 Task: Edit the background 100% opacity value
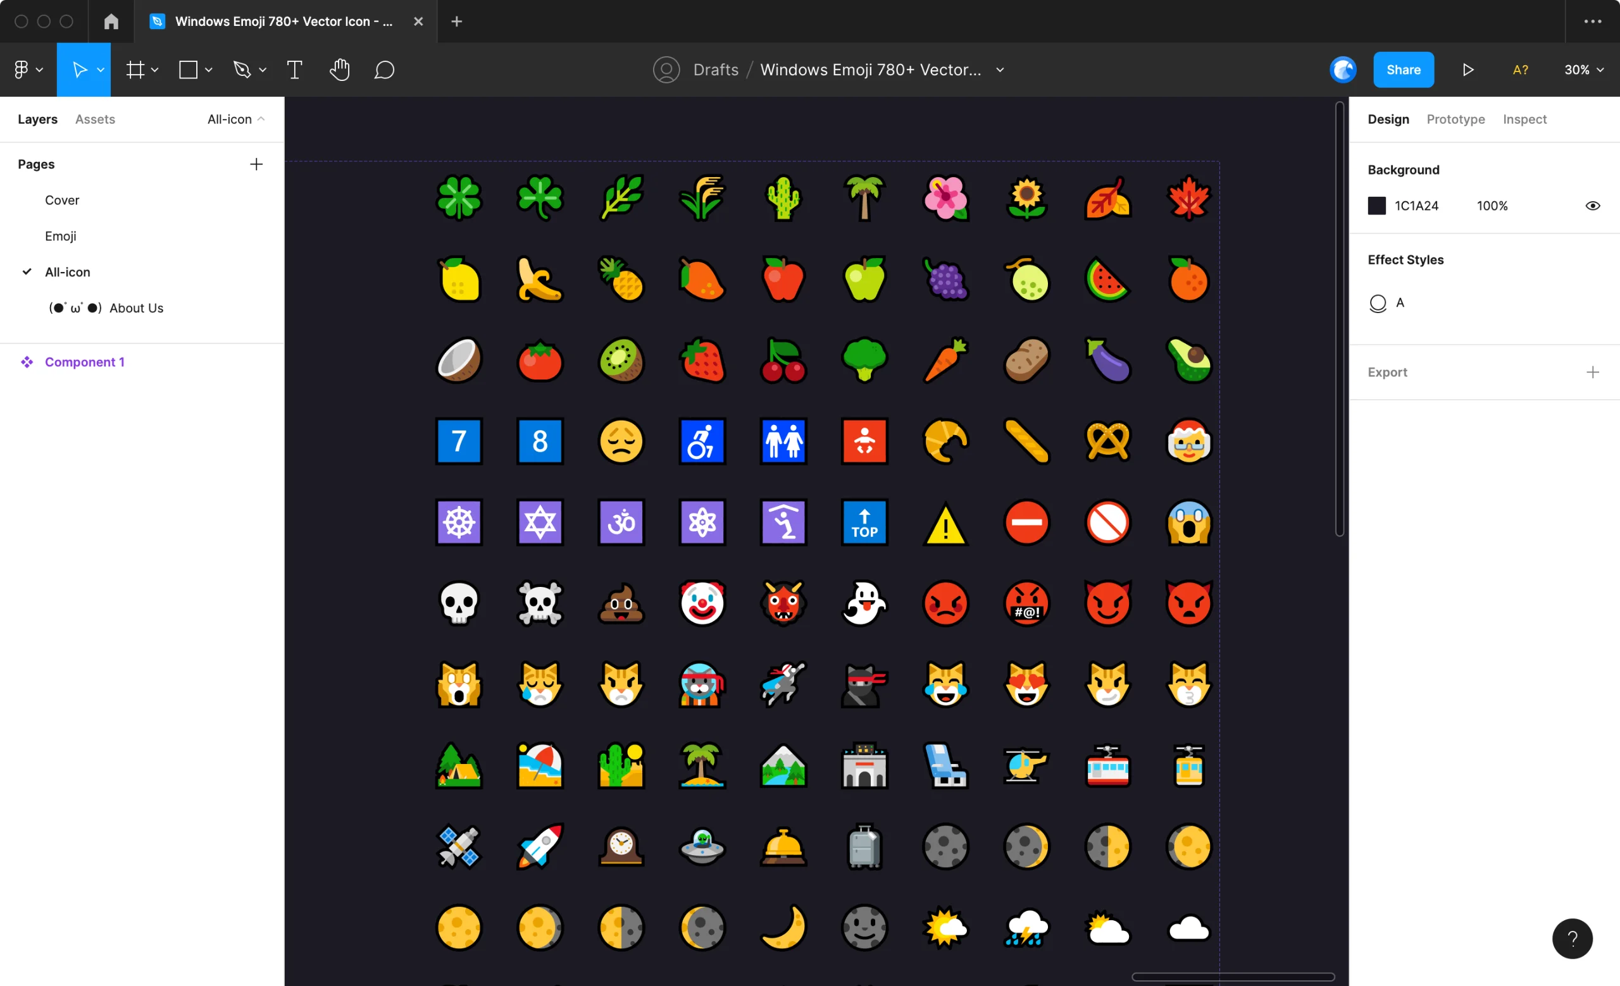point(1492,206)
